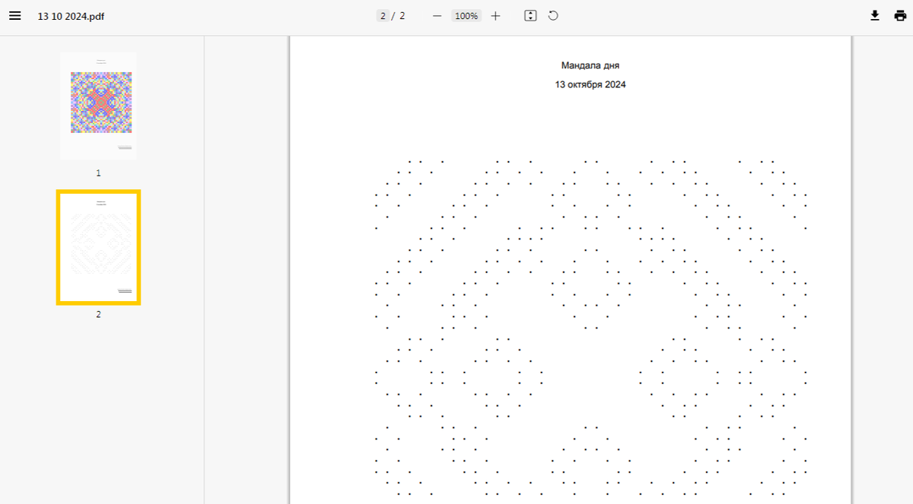Image resolution: width=913 pixels, height=504 pixels.
Task: Click the thumbnail label '1'
Action: pos(98,173)
